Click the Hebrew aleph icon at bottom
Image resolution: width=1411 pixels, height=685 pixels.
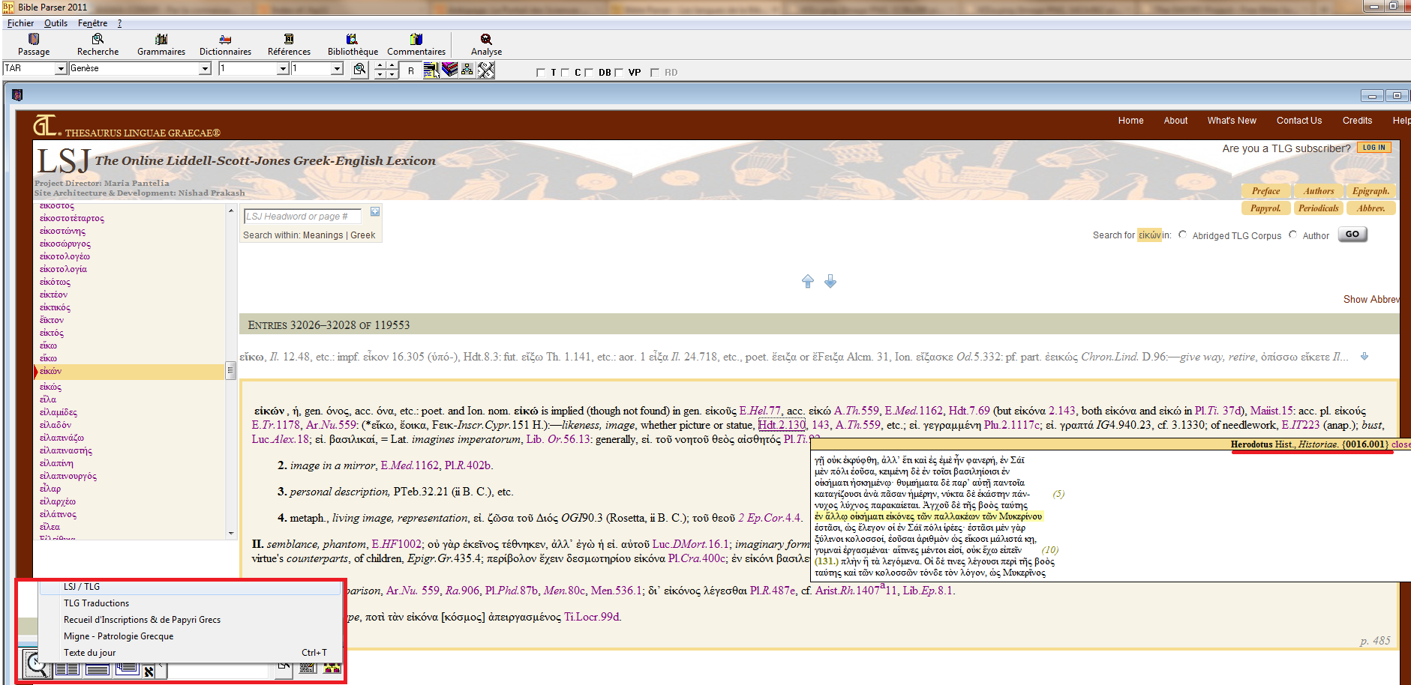point(149,671)
